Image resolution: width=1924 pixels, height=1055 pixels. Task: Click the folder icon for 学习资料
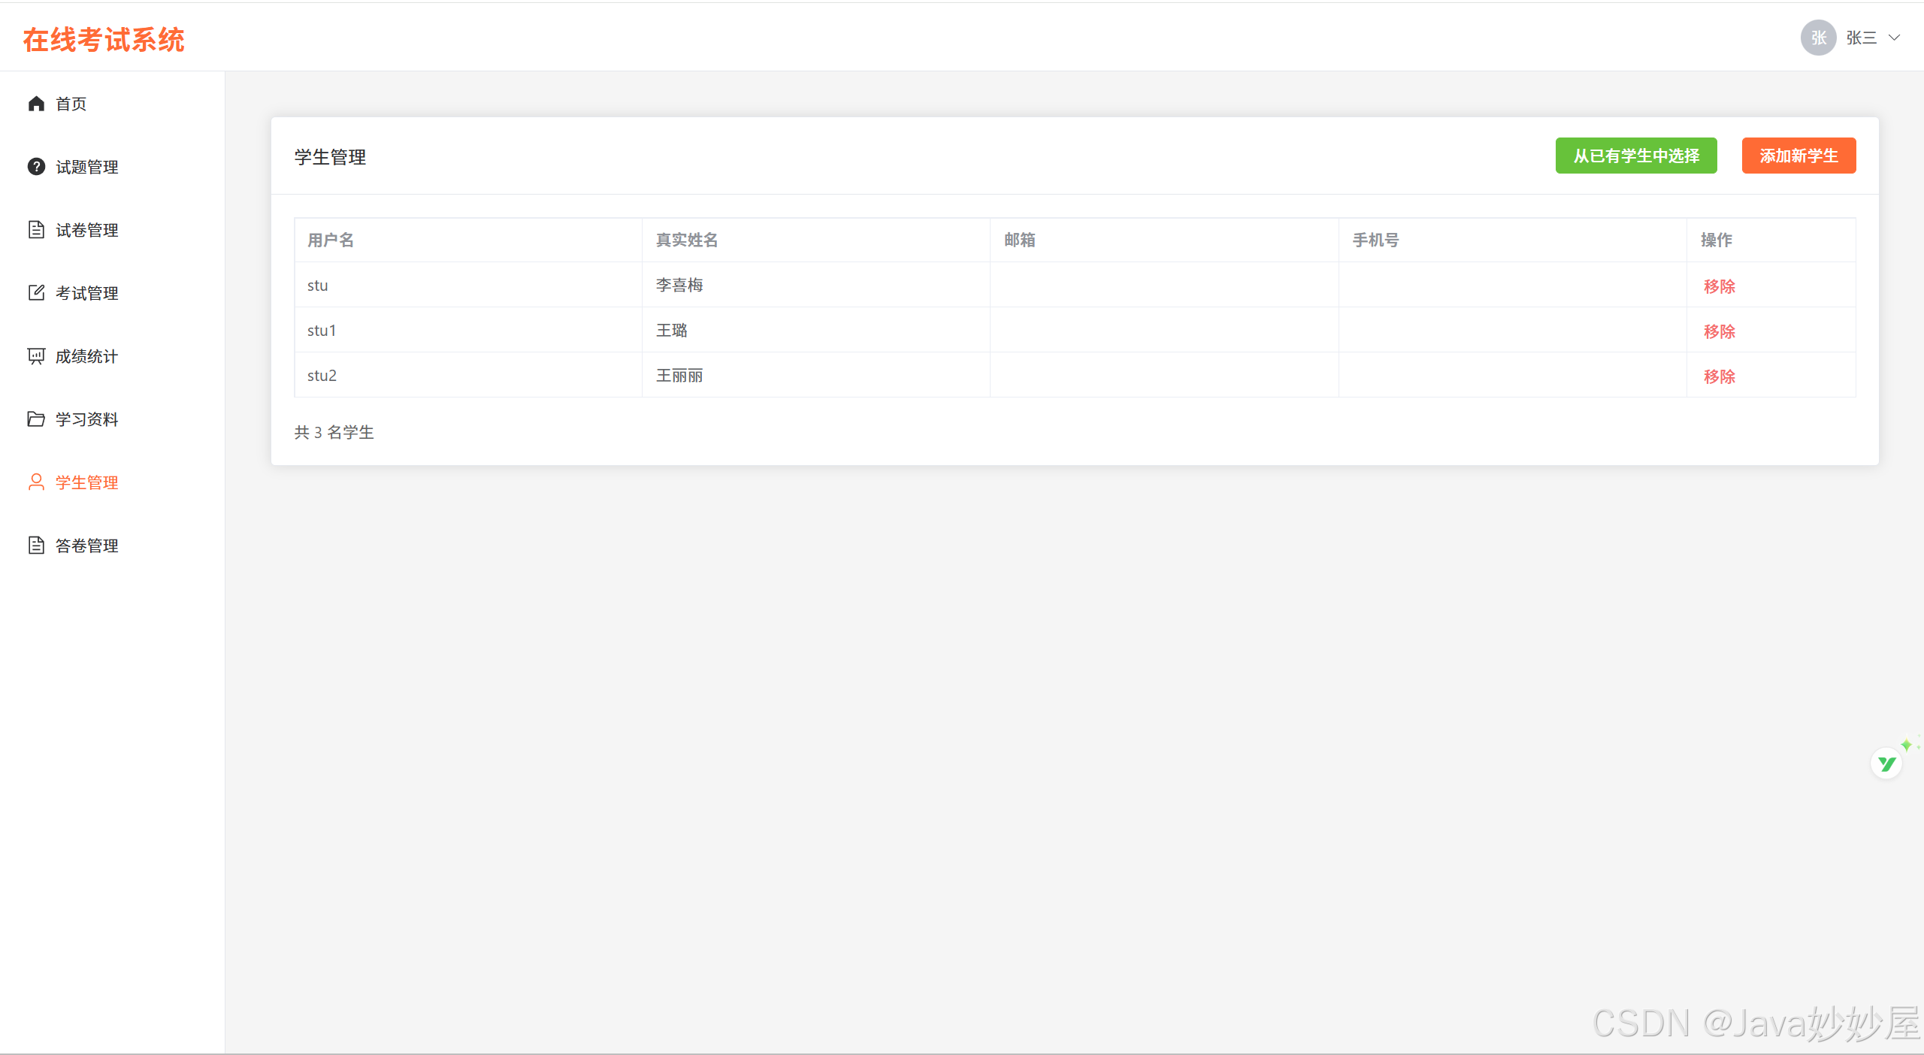(x=36, y=419)
